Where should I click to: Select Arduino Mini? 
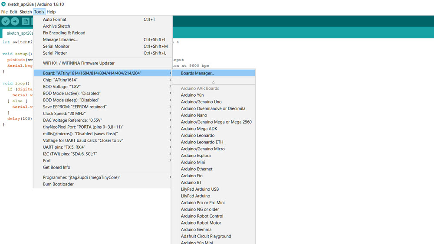[x=214, y=162]
